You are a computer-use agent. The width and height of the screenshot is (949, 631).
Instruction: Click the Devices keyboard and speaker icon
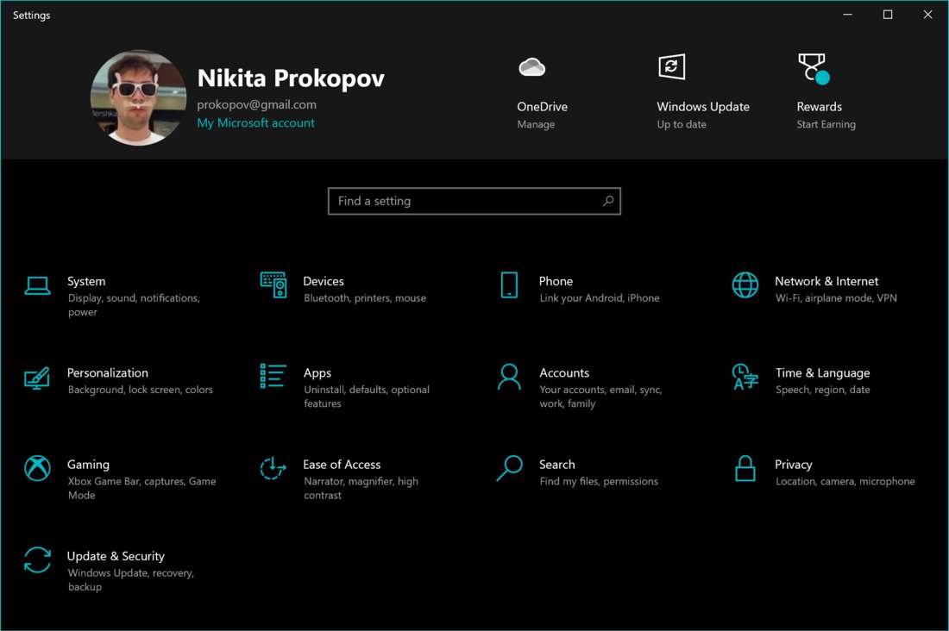click(273, 285)
